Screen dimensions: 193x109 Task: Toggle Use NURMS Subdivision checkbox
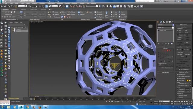click(x=177, y=77)
